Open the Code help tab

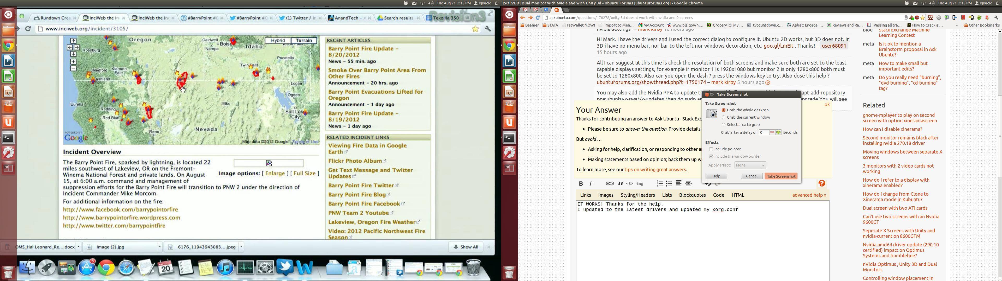(718, 195)
